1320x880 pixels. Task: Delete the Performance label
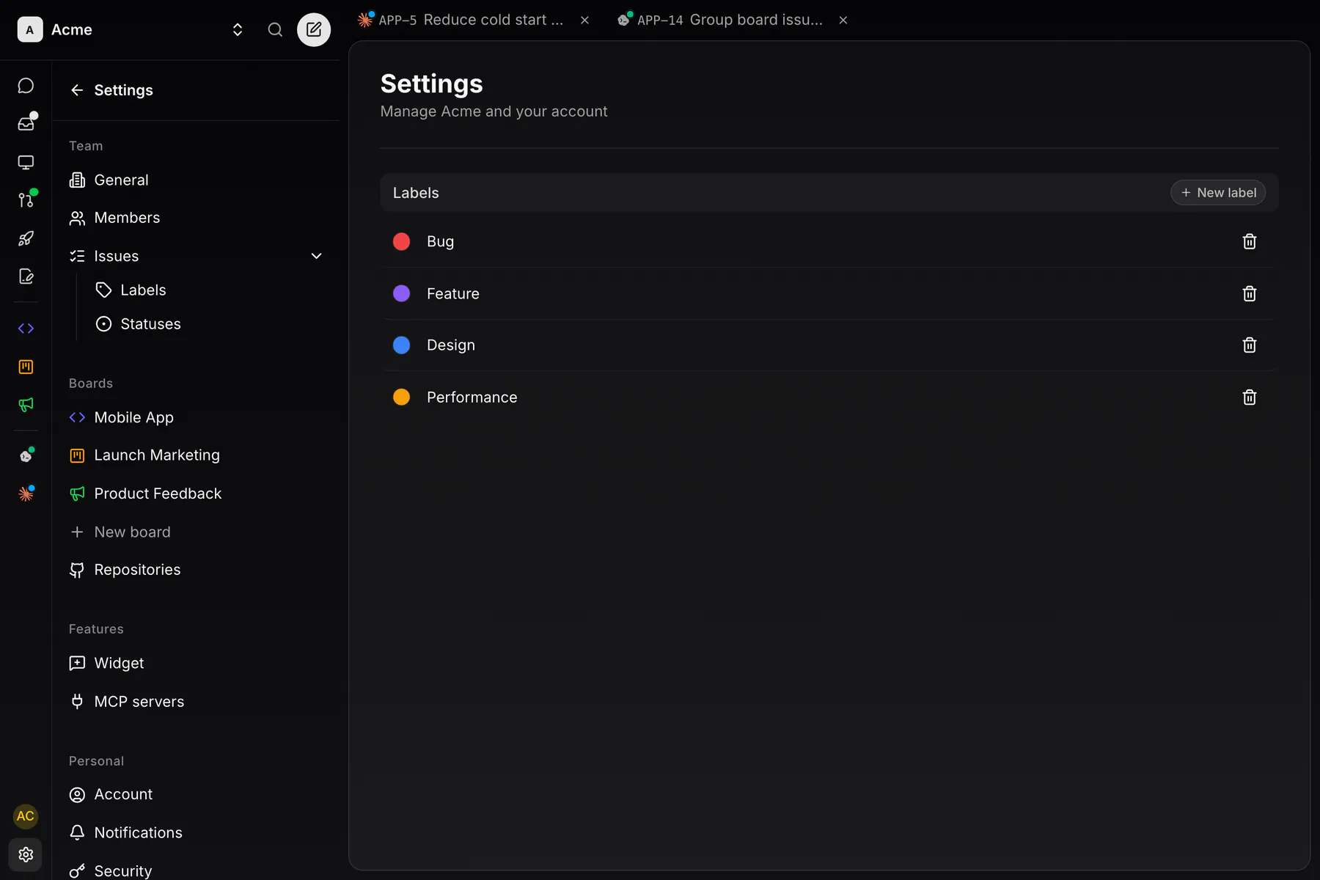pos(1250,397)
